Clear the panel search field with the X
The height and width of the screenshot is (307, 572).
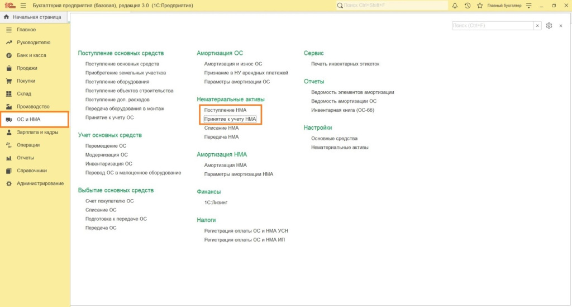click(x=537, y=26)
